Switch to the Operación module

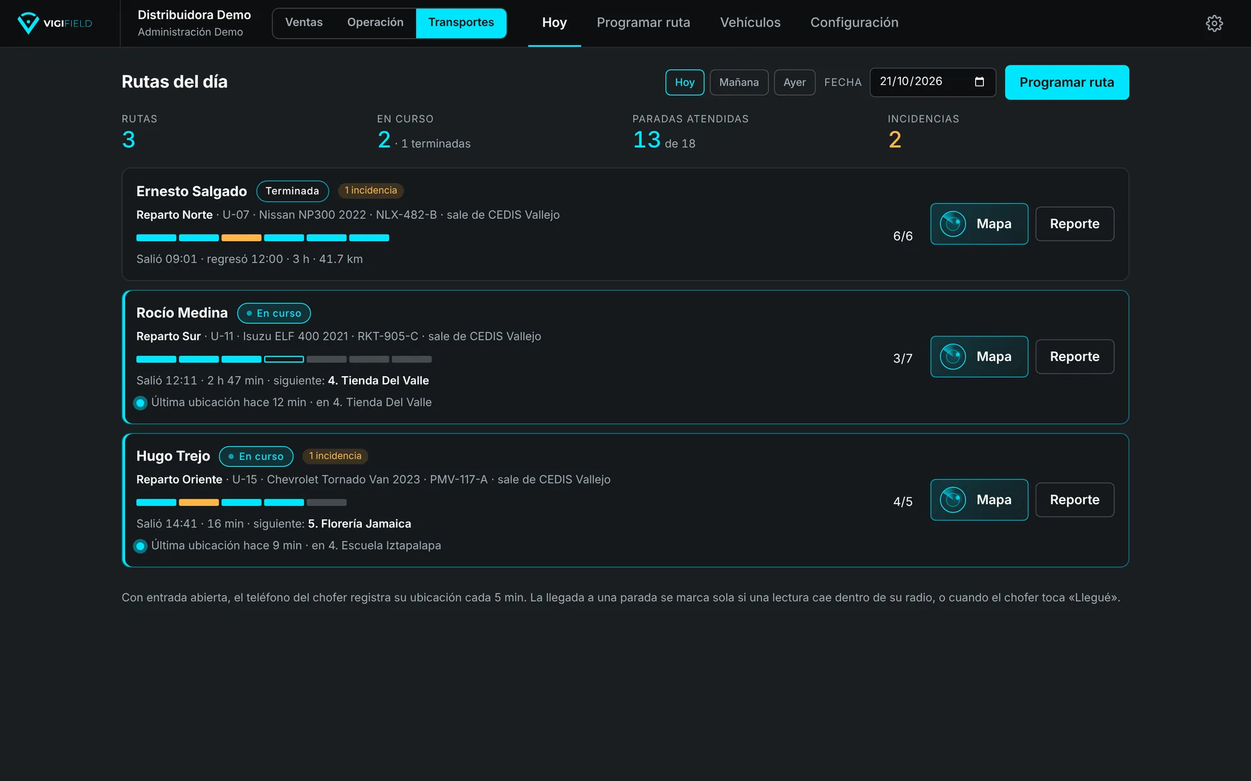(x=375, y=22)
